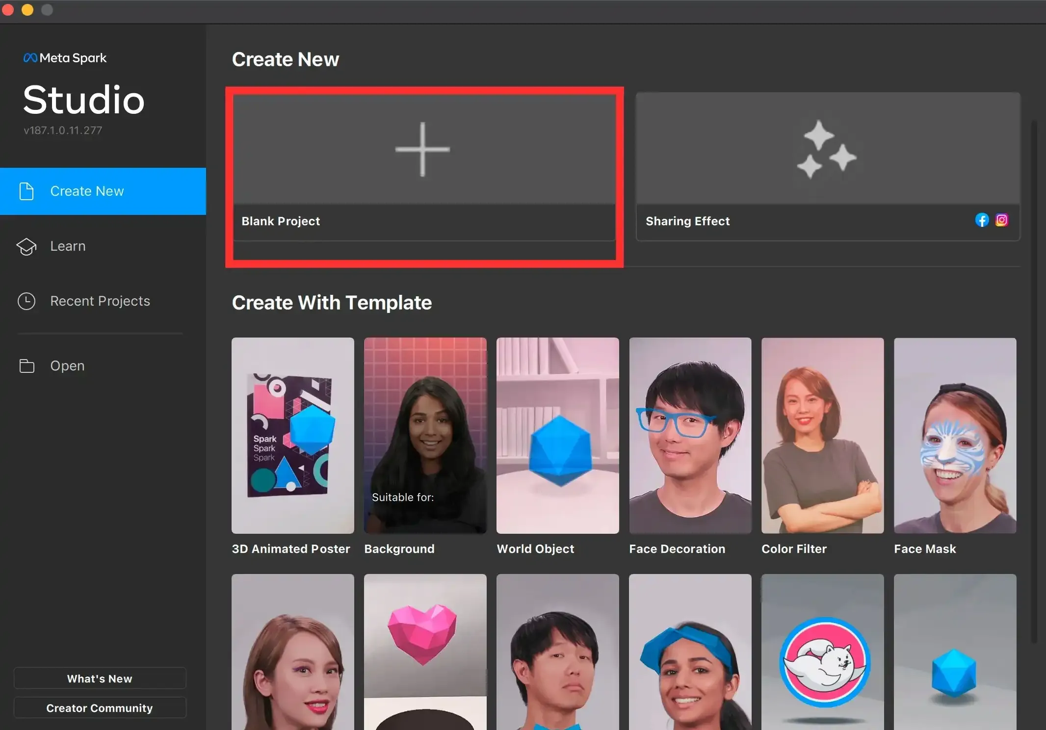
Task: Click the sparkles icon on Sharing Effect
Action: point(826,149)
